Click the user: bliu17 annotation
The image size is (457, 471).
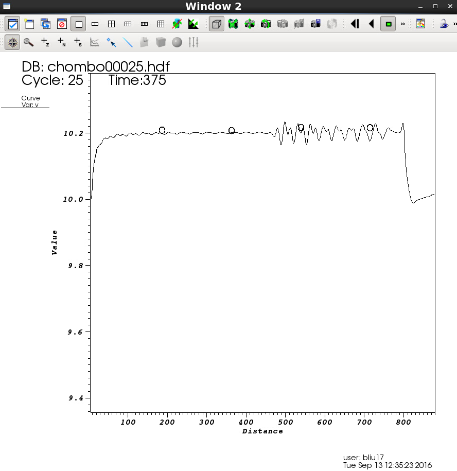click(363, 458)
